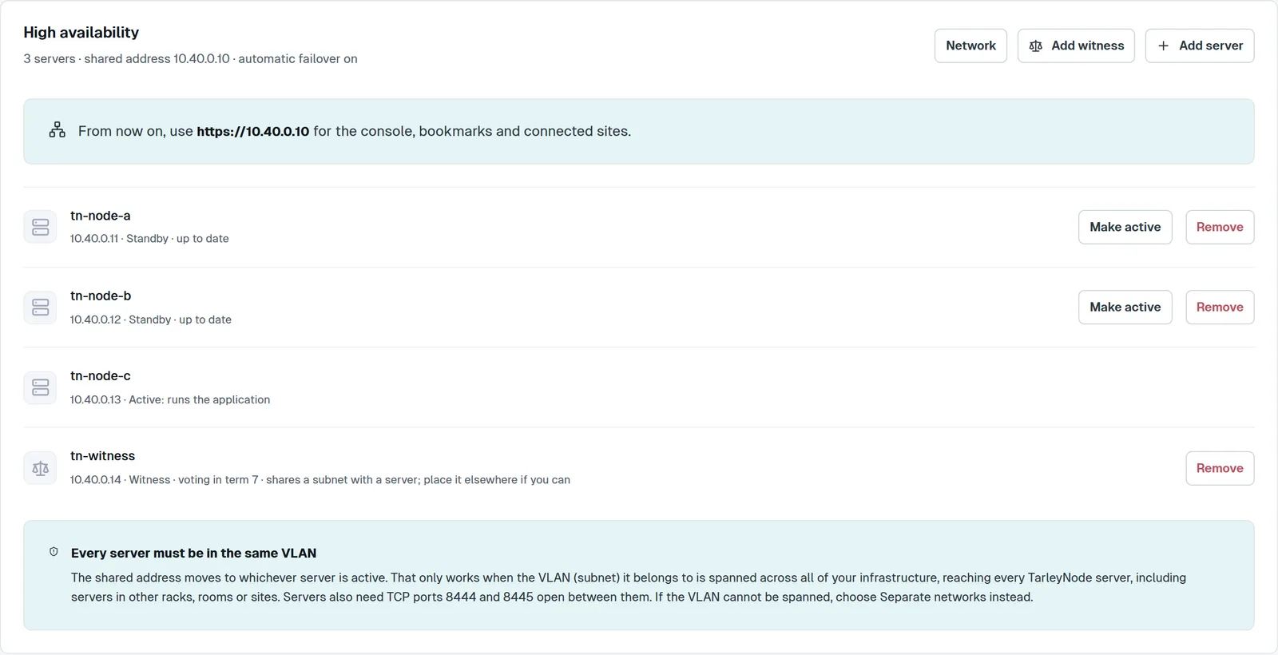Image resolution: width=1278 pixels, height=655 pixels.
Task: Click the '3 servers · shared address' summary line
Action: coord(190,58)
